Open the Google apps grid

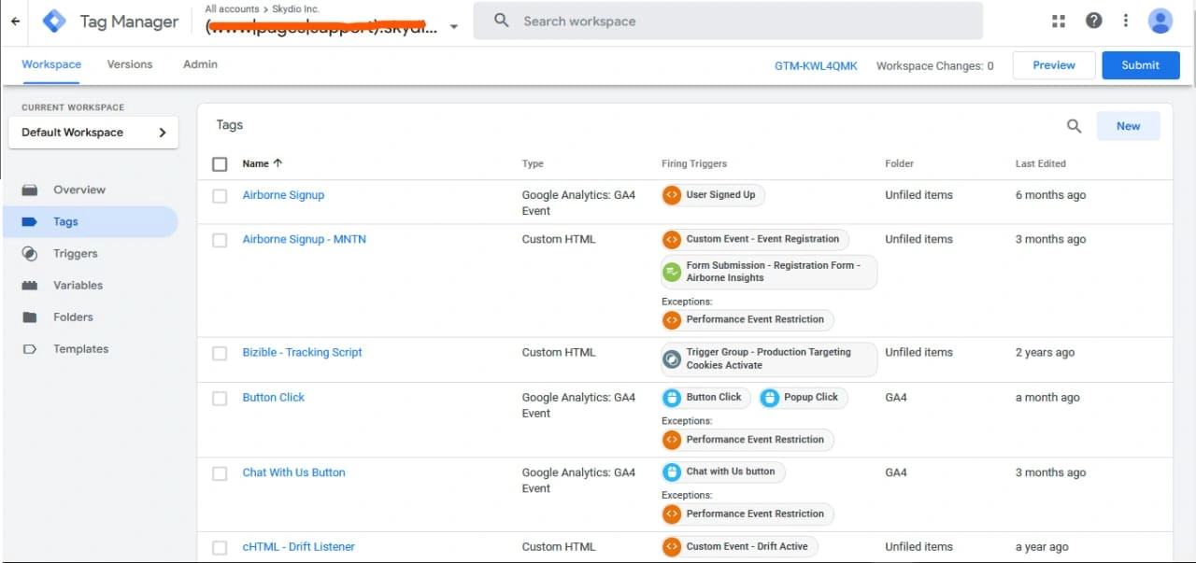click(x=1059, y=21)
